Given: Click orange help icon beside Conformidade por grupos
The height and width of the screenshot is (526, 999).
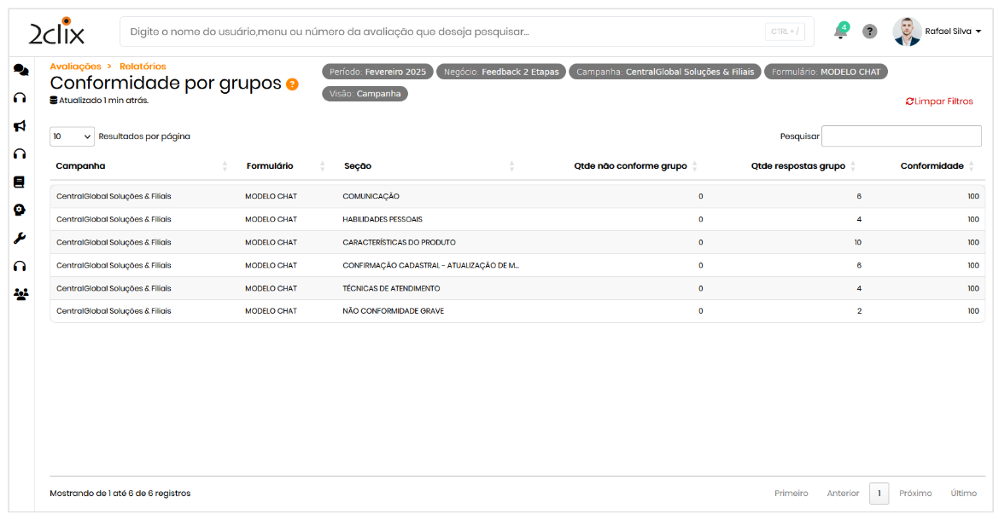Looking at the screenshot, I should (x=292, y=84).
